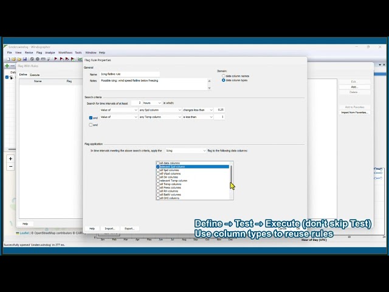Click the Import... button
This screenshot has width=389, height=292.
coord(110,229)
